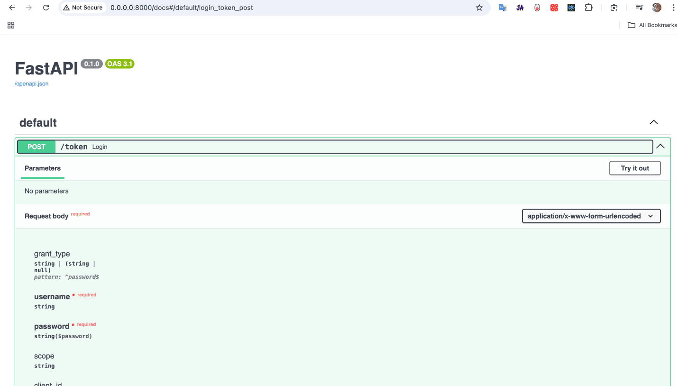Screen dimensions: 678x386
Task: Collapse the POST /token operation bar
Action: click(x=335, y=147)
